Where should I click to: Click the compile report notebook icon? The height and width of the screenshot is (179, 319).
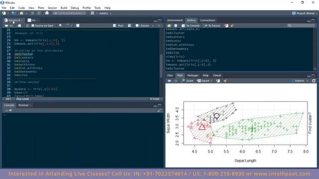(78, 25)
